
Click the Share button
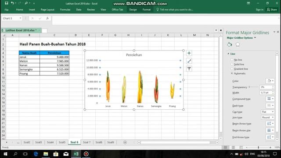[272, 10]
